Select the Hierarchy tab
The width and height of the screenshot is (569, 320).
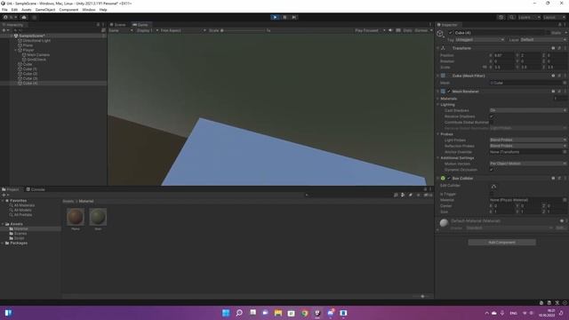click(x=13, y=25)
